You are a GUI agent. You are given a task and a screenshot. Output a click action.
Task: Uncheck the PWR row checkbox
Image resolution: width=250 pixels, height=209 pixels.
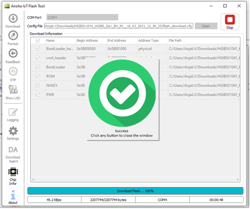click(x=38, y=94)
